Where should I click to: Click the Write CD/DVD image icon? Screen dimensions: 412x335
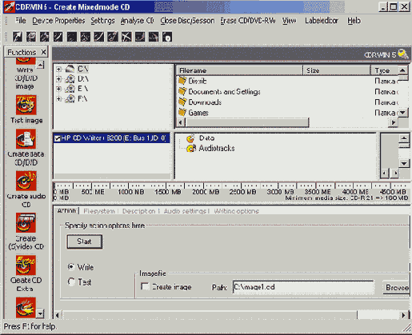26,61
